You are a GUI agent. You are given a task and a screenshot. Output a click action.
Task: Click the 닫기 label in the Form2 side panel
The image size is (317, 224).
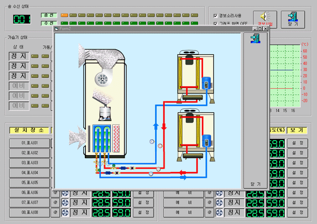pos(255,184)
